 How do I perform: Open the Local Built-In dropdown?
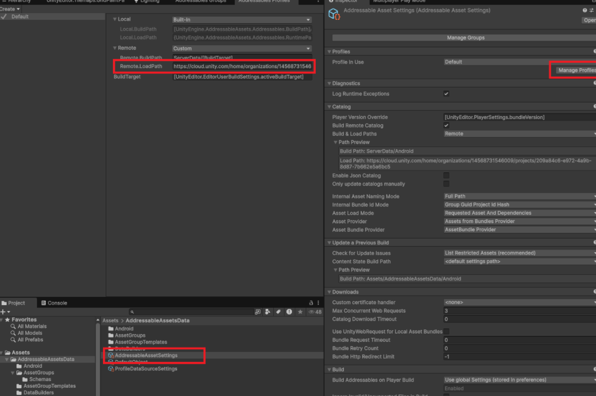tap(242, 20)
